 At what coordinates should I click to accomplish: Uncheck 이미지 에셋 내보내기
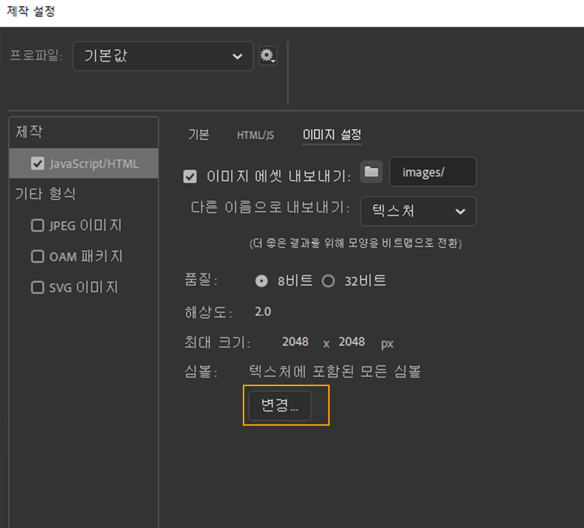[x=190, y=176]
